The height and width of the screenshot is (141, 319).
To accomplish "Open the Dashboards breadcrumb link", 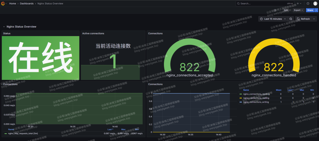I will click(27, 4).
